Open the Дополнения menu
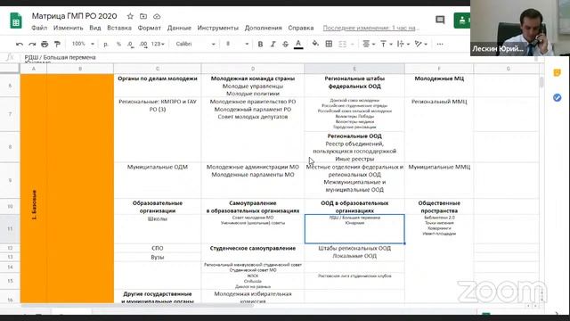 (264, 28)
